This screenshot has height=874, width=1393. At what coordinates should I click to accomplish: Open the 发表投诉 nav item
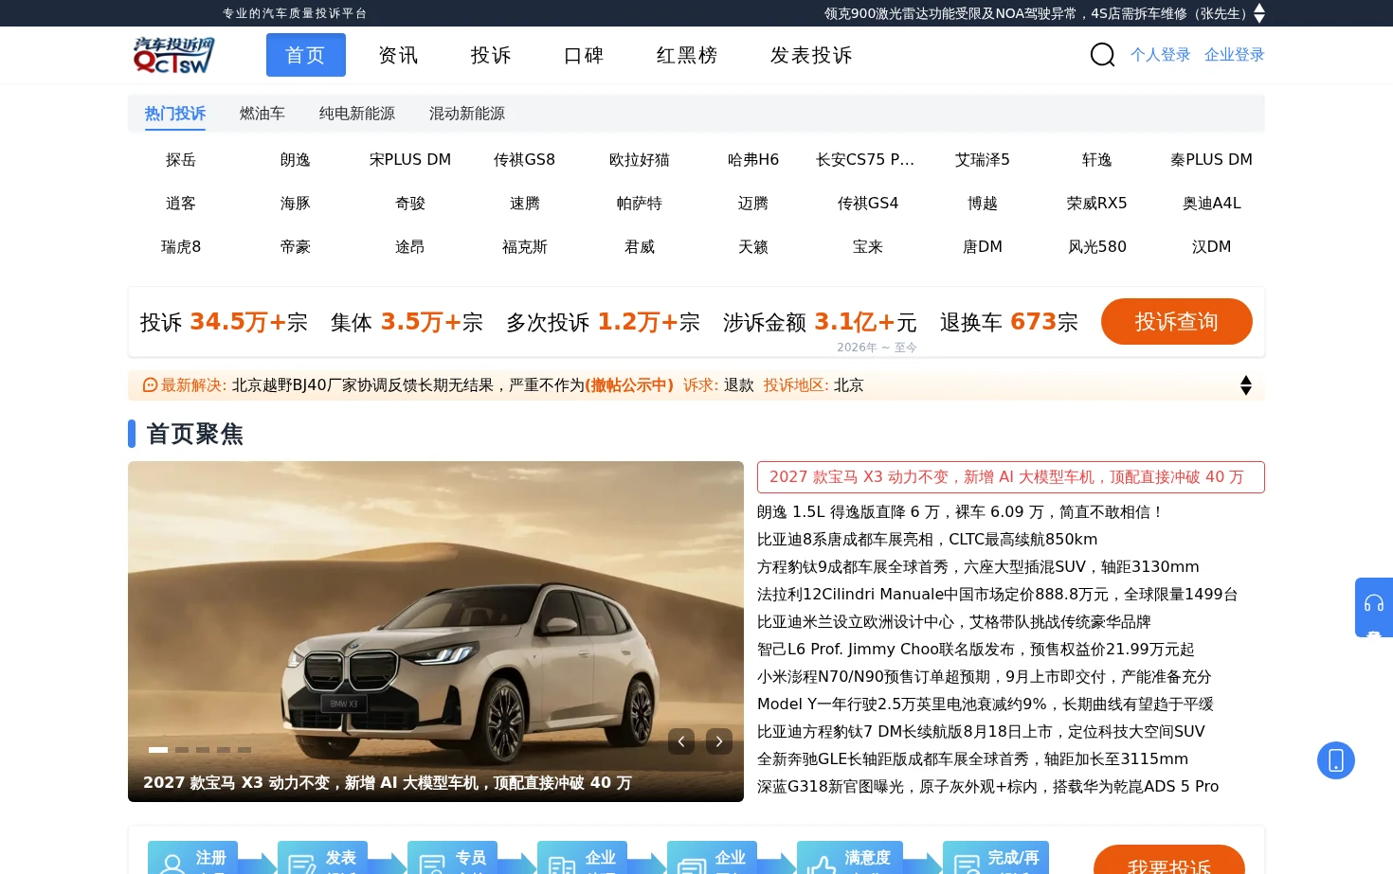point(811,55)
